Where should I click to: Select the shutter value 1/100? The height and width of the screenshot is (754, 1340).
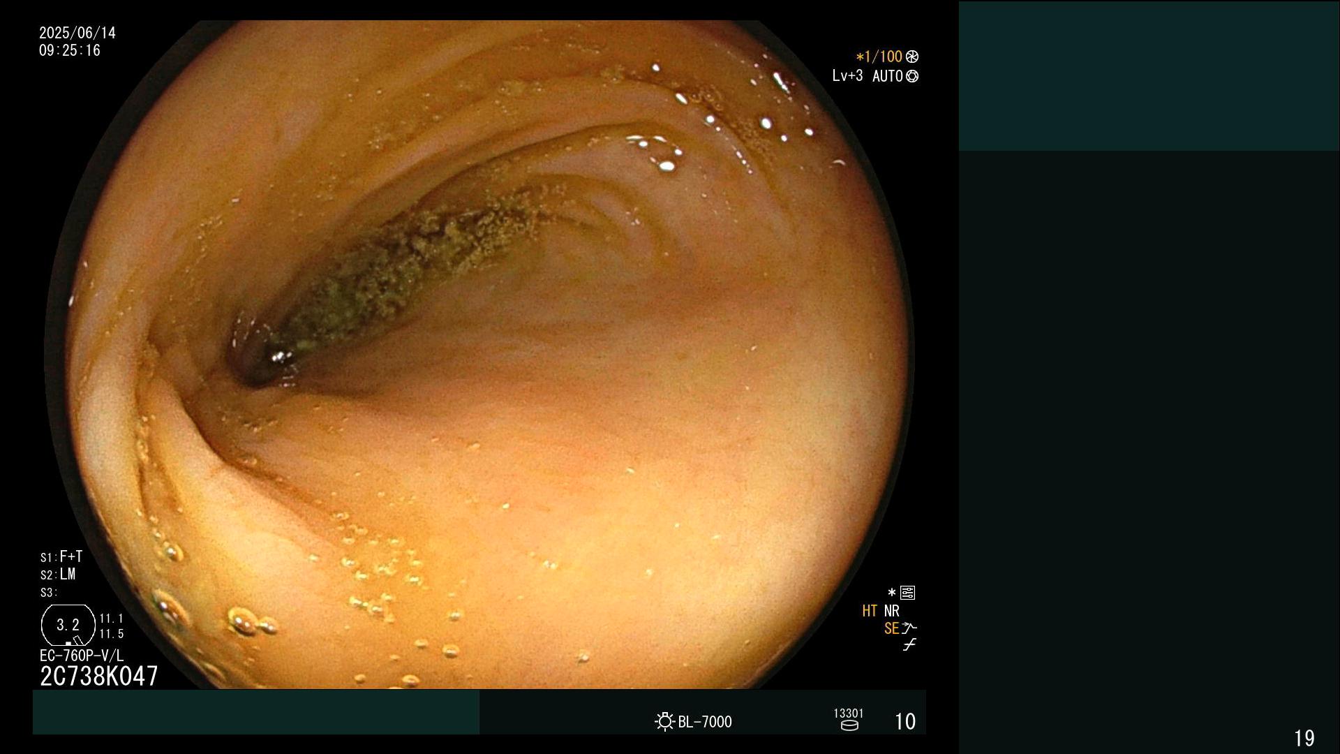(884, 57)
